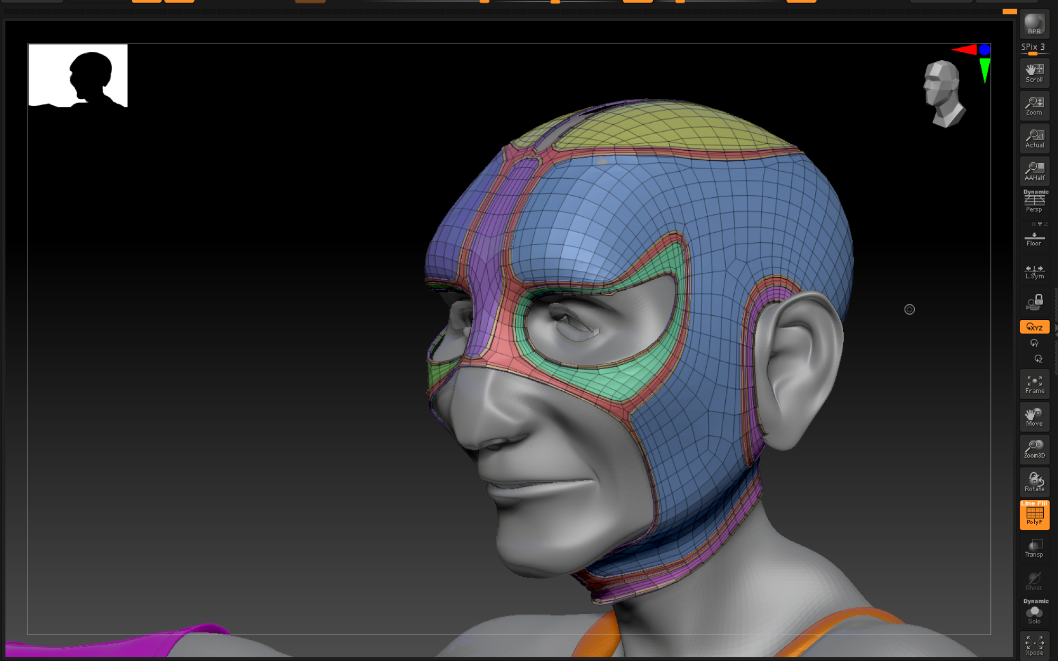
Task: Enable floor Y axis above Floor
Action: click(1039, 224)
